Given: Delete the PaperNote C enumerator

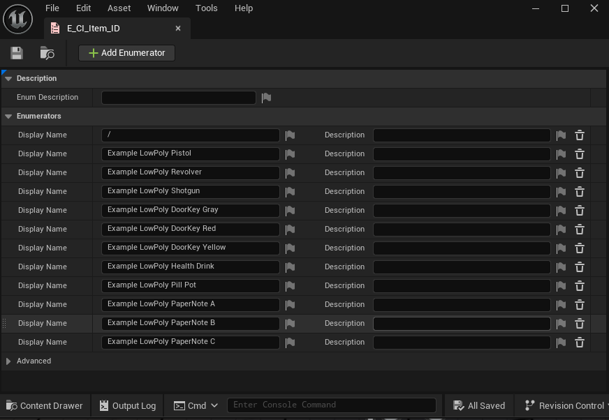Looking at the screenshot, I should pyautogui.click(x=580, y=343).
